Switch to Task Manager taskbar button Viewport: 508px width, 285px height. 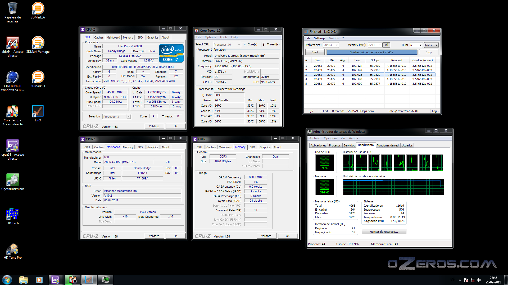point(105,280)
